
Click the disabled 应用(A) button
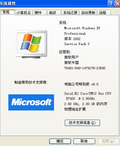click(x=108, y=141)
